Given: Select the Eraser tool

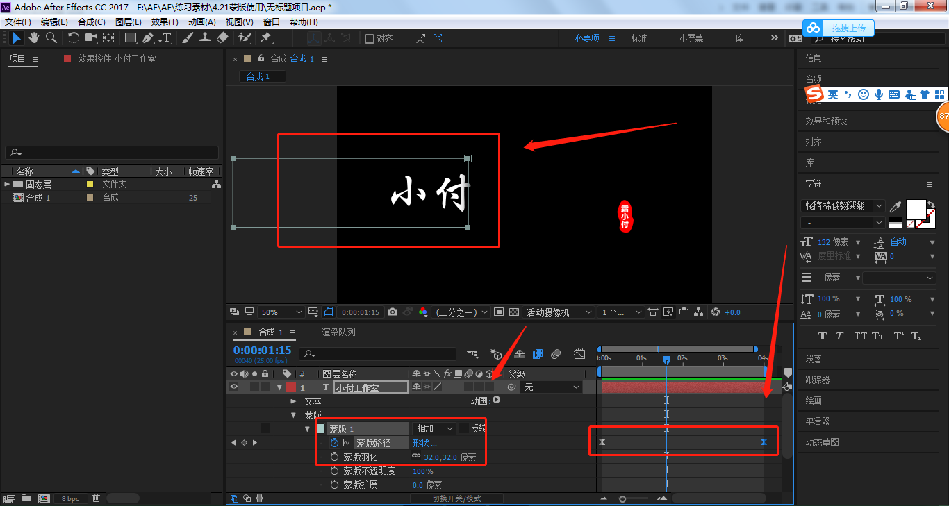Looking at the screenshot, I should (x=222, y=38).
